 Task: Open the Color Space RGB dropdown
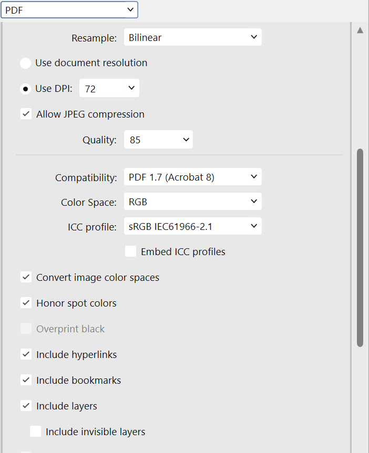[193, 202]
